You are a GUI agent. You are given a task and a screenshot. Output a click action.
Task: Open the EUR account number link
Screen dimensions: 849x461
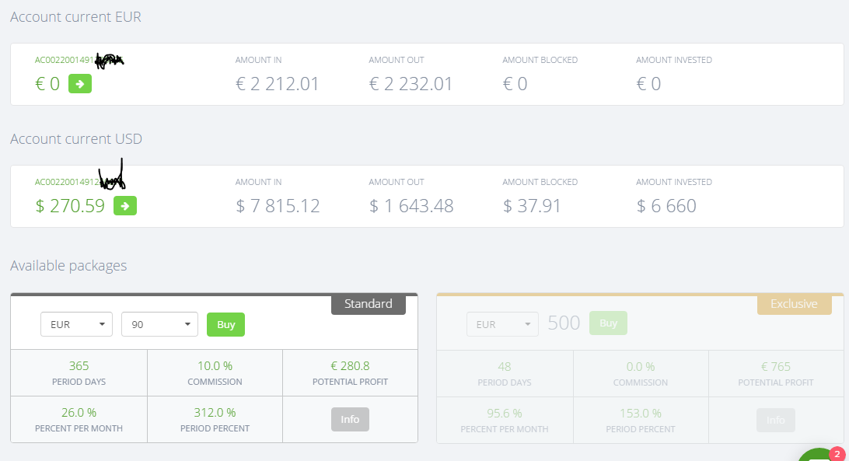(65, 60)
